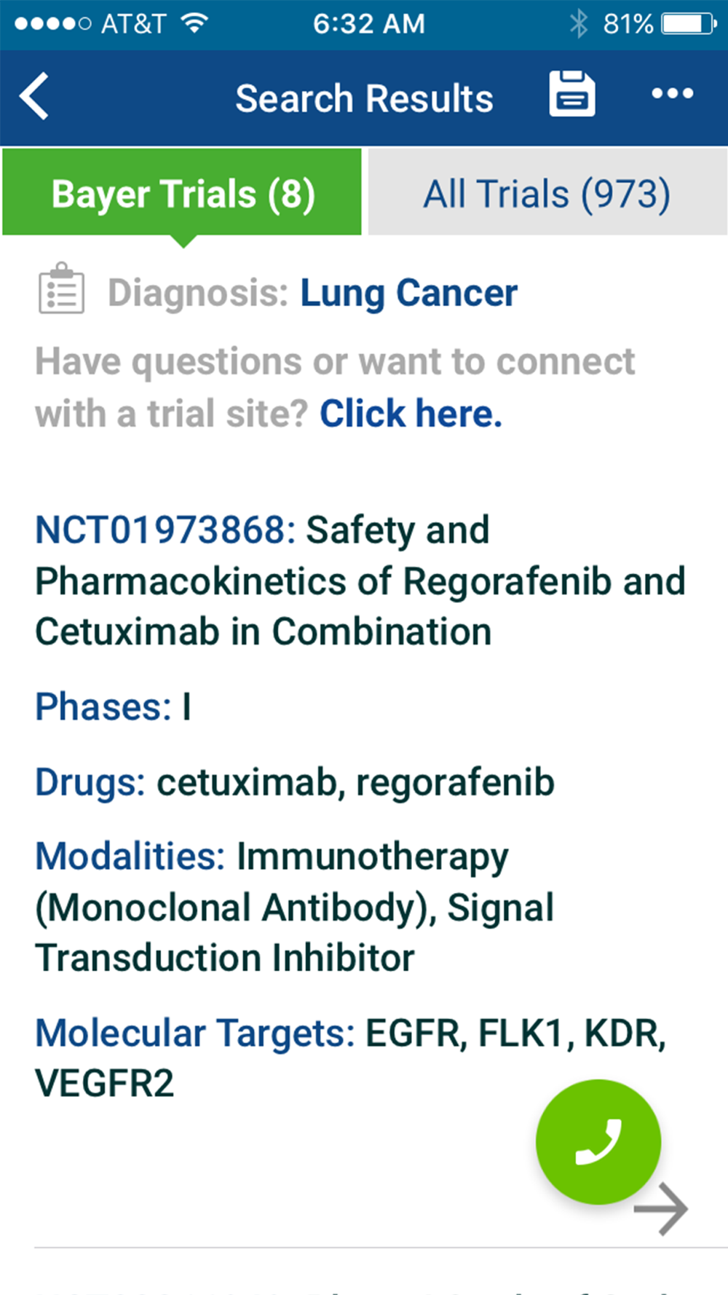This screenshot has height=1295, width=728.
Task: Tap the green phone call button
Action: 598,1141
